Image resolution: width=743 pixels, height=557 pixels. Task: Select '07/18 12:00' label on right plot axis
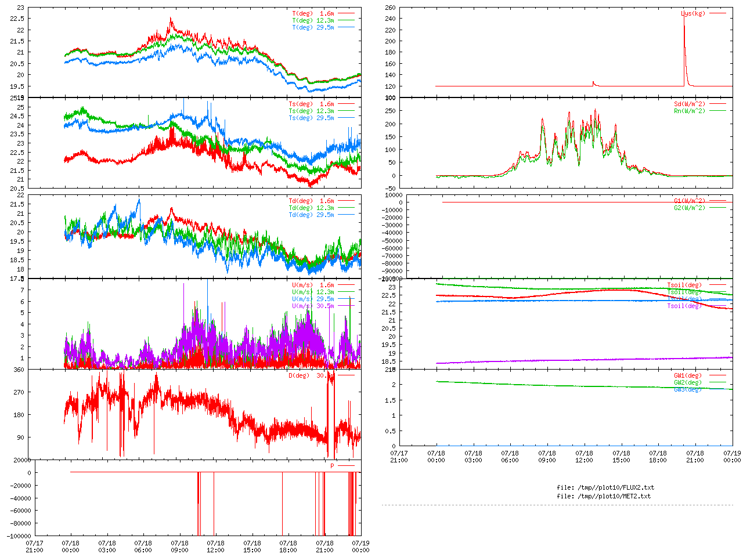(584, 457)
